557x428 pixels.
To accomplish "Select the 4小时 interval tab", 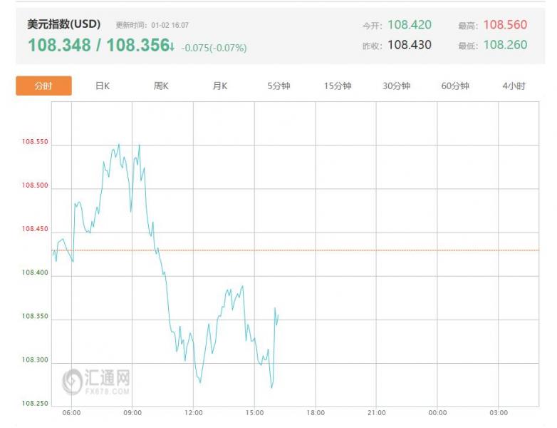I will coord(514,86).
